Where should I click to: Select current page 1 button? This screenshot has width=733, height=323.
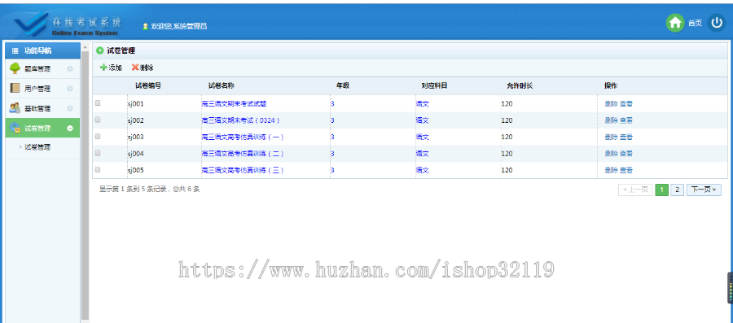661,190
